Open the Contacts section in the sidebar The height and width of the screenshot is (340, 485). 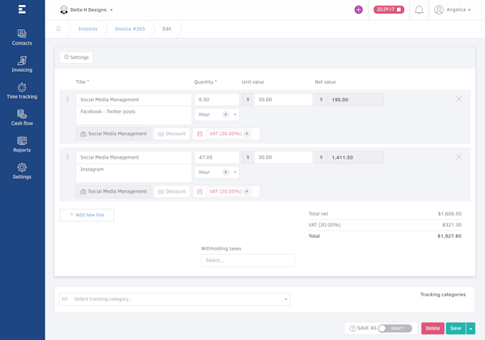click(22, 37)
